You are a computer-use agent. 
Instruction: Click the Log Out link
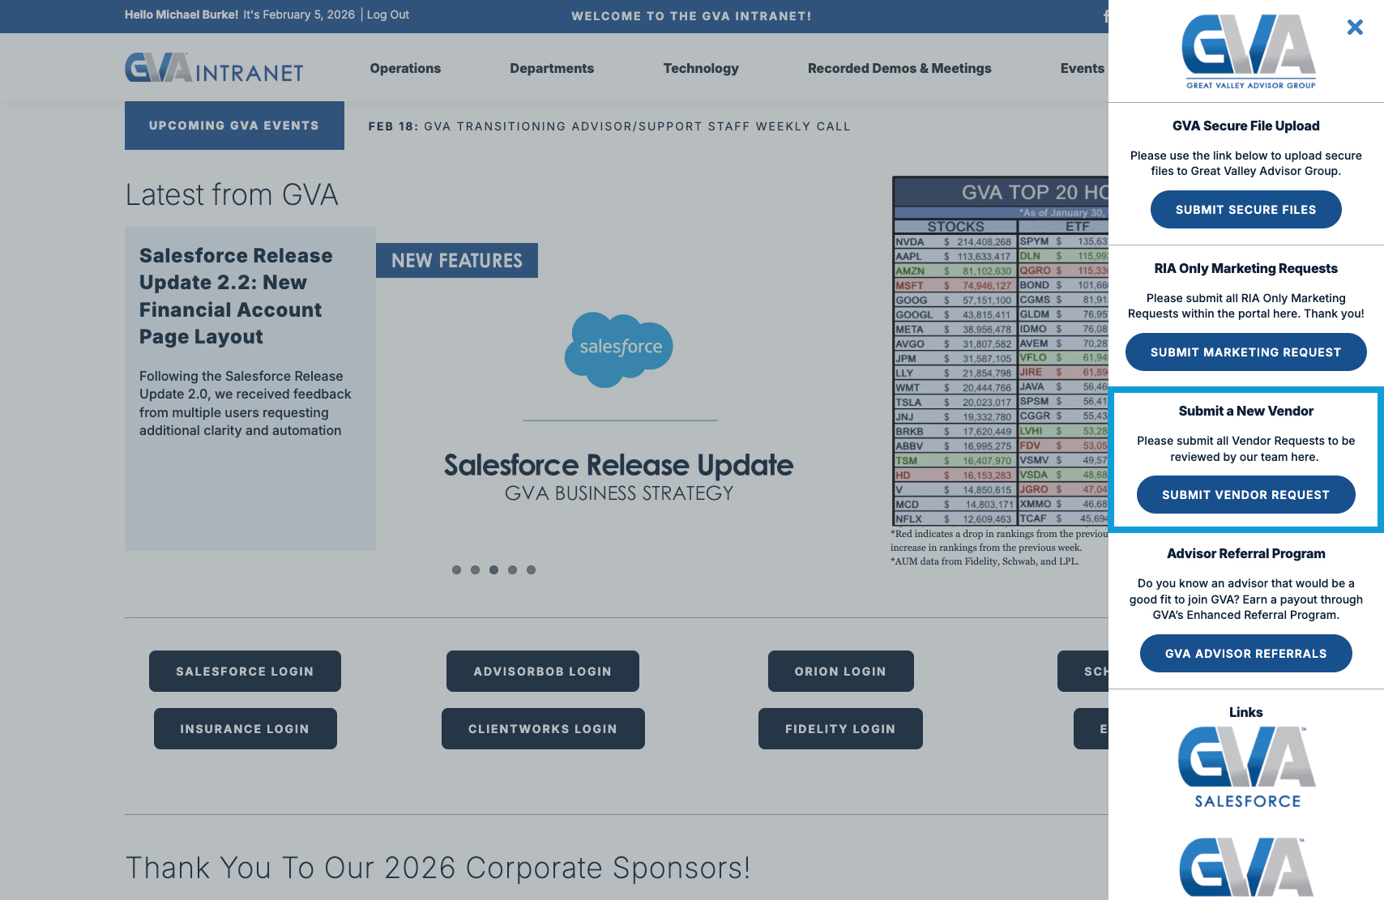[x=388, y=15]
